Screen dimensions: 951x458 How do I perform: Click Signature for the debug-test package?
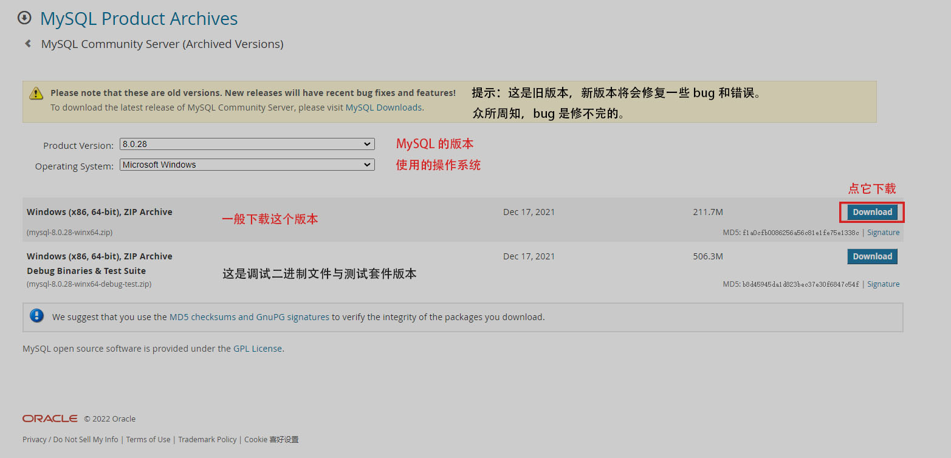[883, 284]
